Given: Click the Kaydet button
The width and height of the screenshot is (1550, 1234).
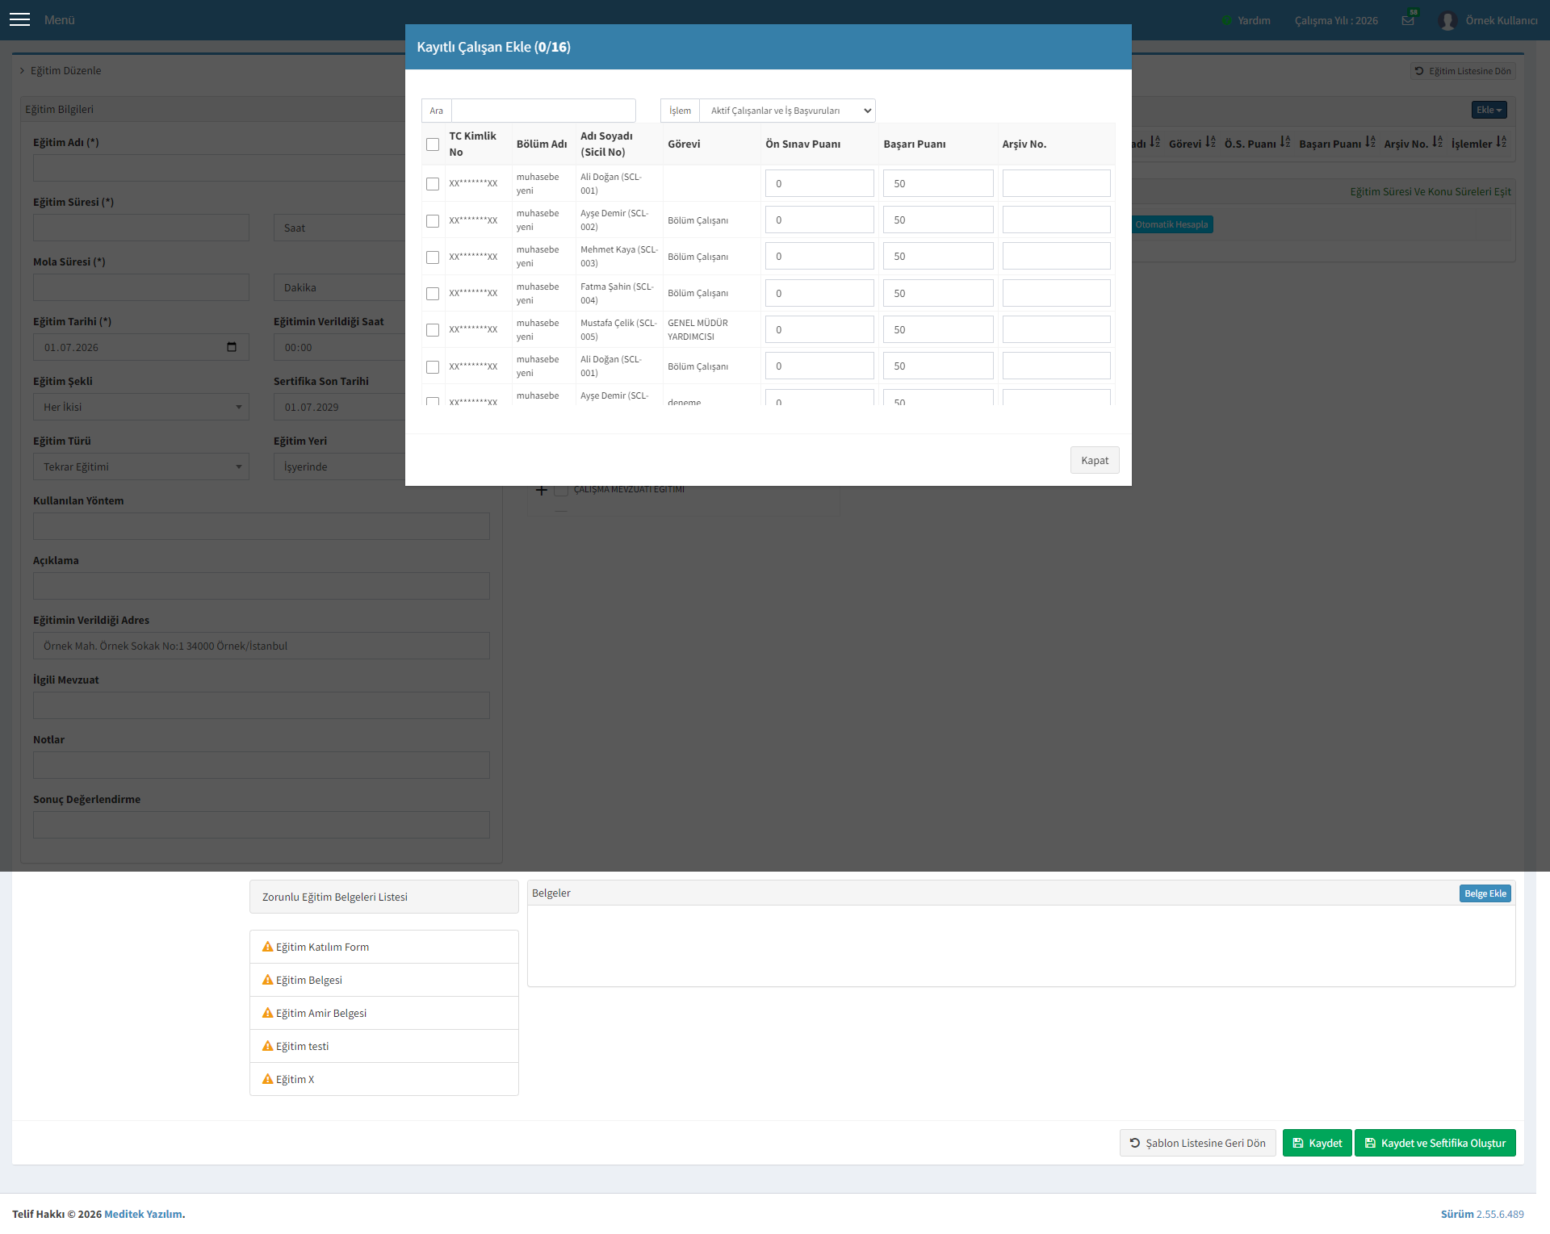Looking at the screenshot, I should tap(1317, 1143).
